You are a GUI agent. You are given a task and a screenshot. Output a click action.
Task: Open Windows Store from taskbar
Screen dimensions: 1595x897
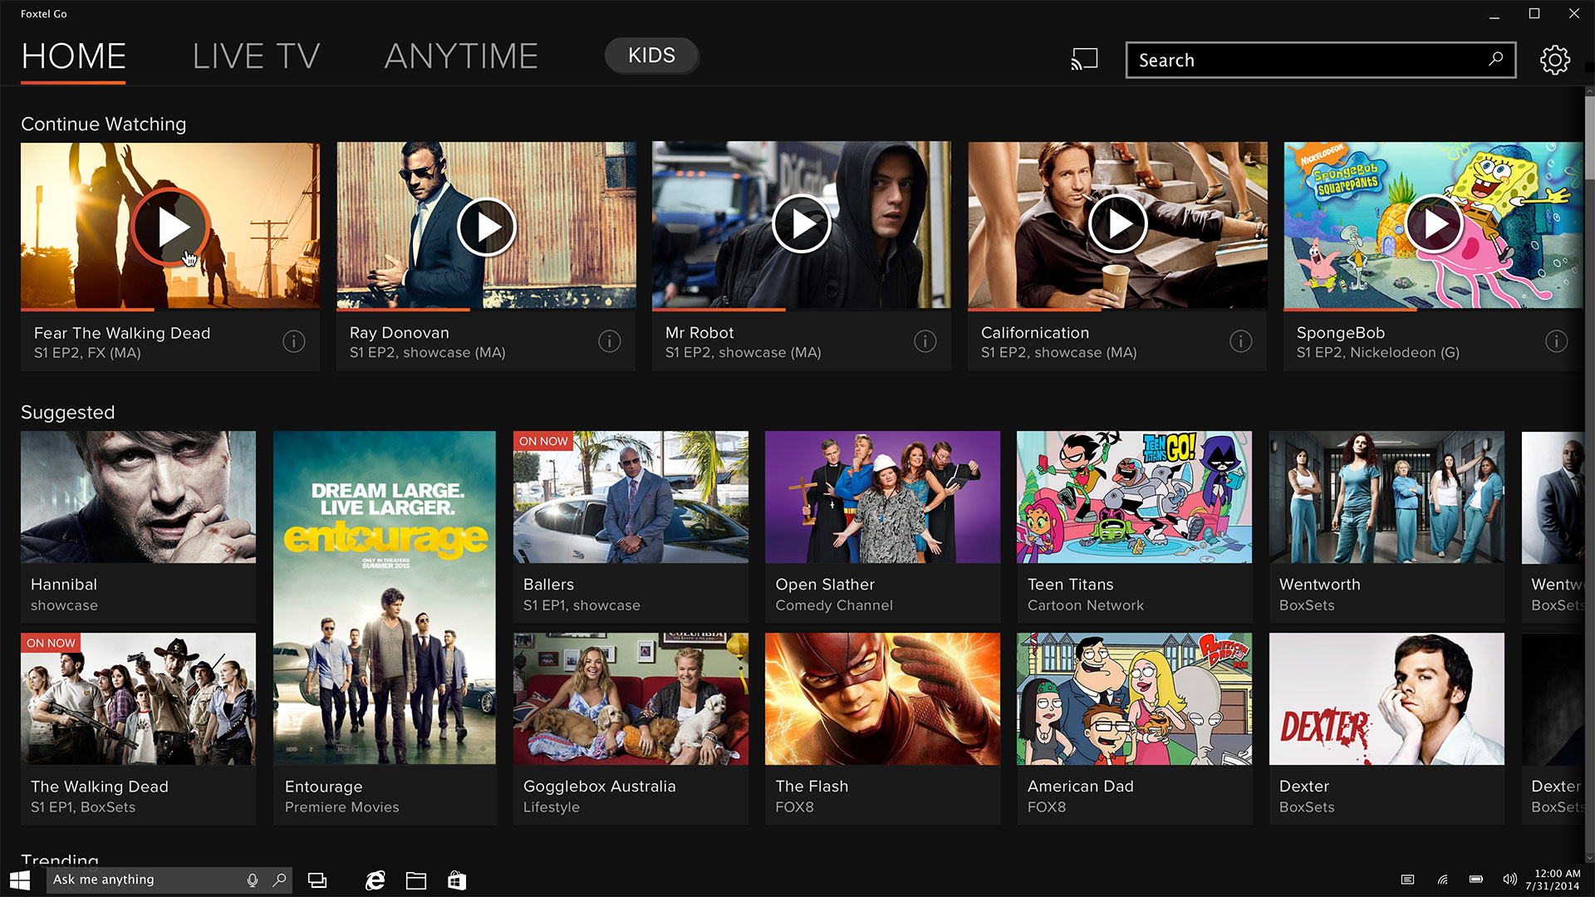tap(457, 880)
